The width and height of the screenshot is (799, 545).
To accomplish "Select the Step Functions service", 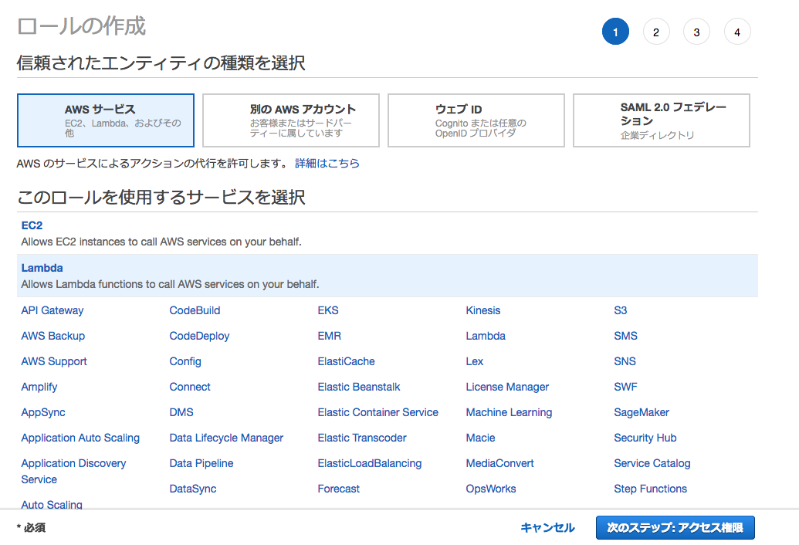I will point(650,489).
